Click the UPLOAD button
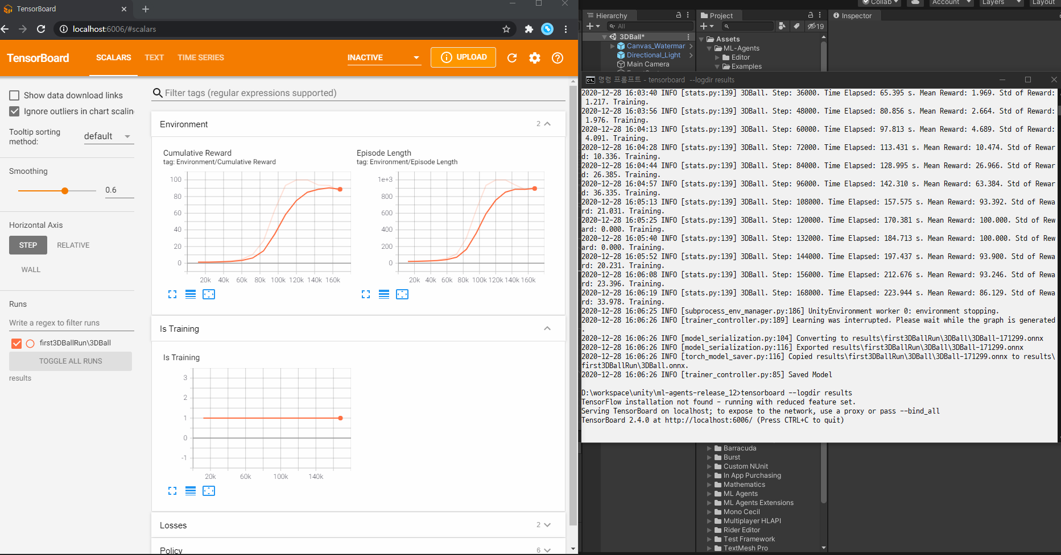 [x=464, y=57]
